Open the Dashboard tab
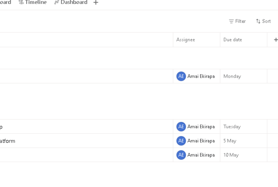 point(71,2)
